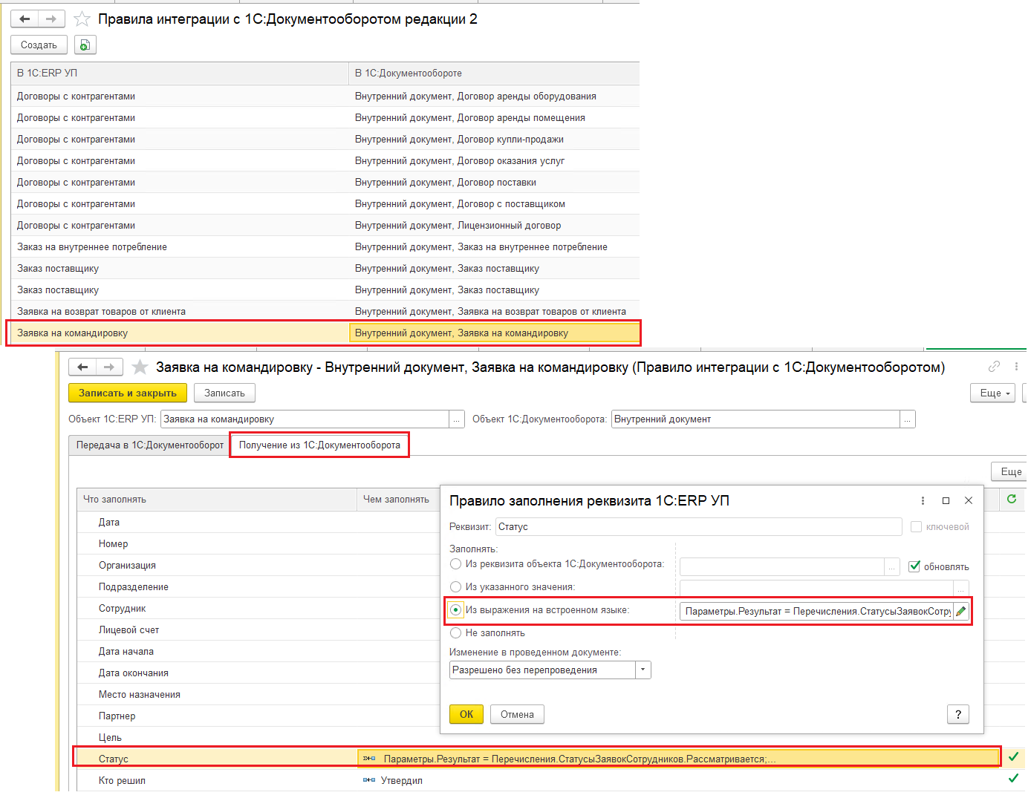Click the 'Объект 1С:ERP УП' input field
1031x798 pixels.
[305, 419]
